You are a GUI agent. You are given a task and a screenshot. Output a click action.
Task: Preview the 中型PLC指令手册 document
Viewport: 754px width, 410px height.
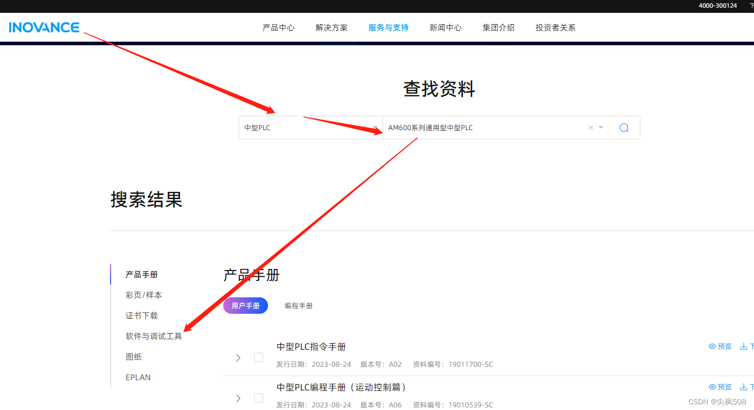[720, 346]
